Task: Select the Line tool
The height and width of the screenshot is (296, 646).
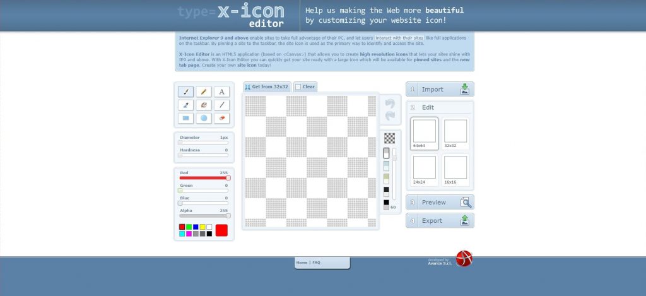Action: tap(221, 105)
